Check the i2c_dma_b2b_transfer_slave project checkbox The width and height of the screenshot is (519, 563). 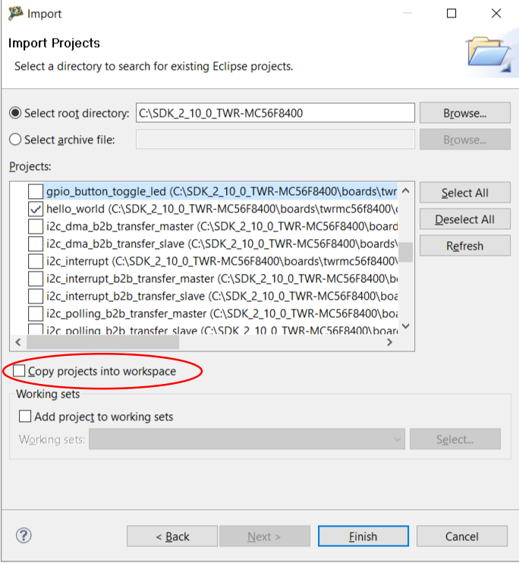[x=36, y=244]
